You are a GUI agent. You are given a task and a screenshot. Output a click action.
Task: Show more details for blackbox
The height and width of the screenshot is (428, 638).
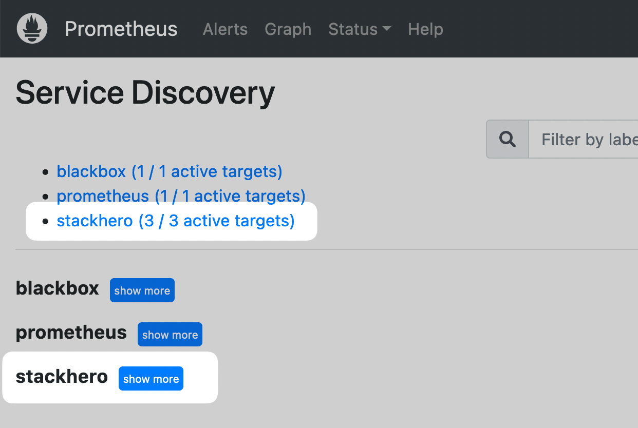pyautogui.click(x=142, y=290)
